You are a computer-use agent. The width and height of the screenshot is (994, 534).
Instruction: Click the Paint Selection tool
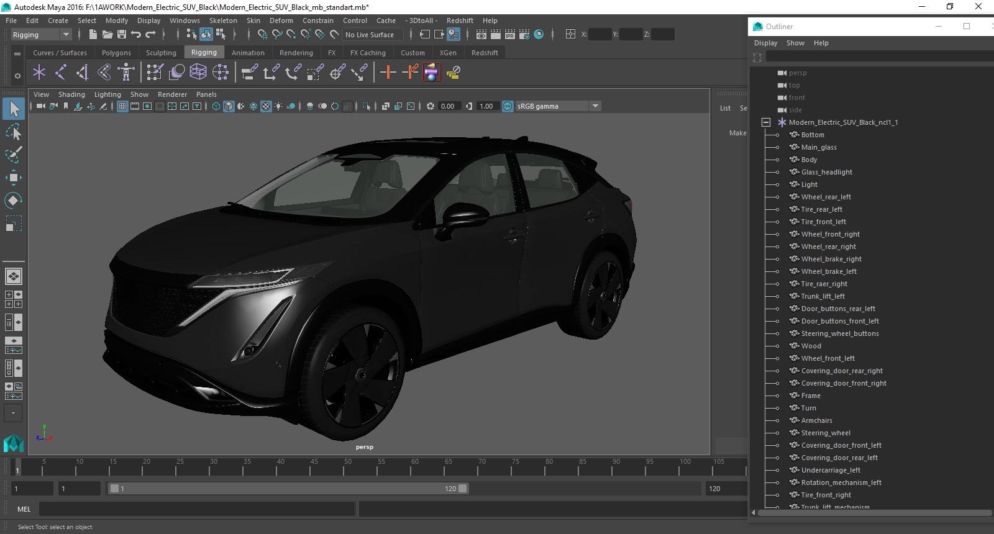click(x=13, y=155)
